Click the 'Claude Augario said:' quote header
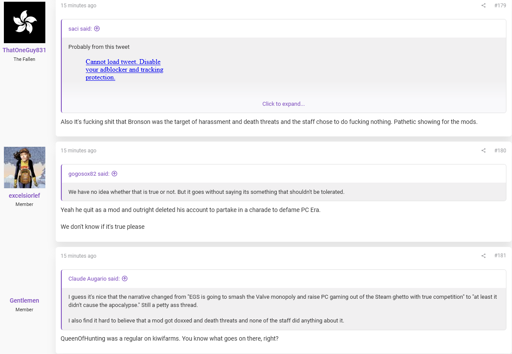 [x=94, y=278]
